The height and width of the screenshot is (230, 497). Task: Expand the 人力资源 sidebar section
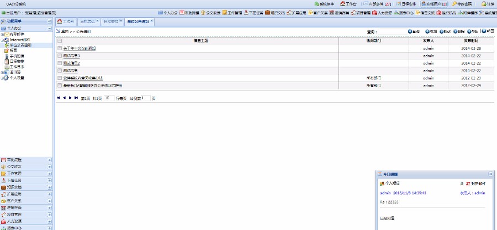coord(50,222)
